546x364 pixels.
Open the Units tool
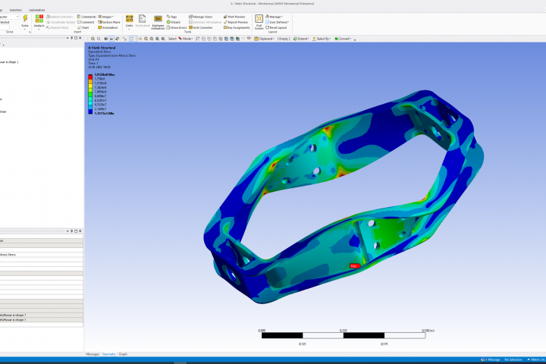click(x=129, y=21)
